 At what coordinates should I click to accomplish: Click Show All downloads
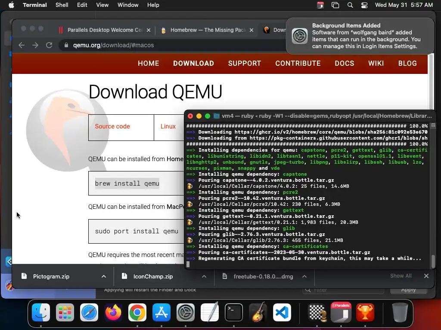point(401,276)
